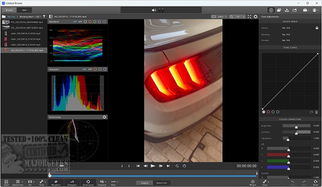
Task: Reset the tone curve icon
Action: [x=311, y=112]
